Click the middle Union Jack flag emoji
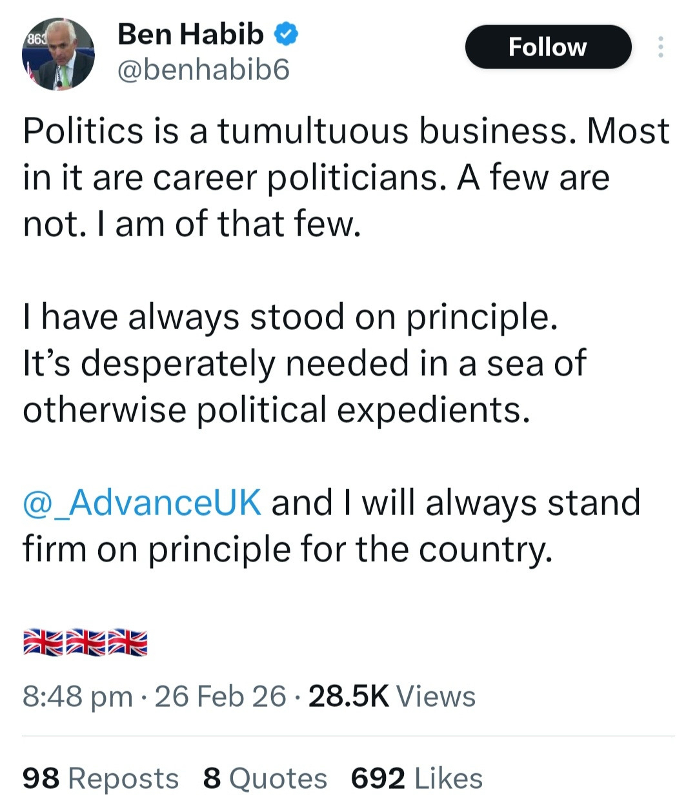Screen dimensions: 697x812 (85, 643)
